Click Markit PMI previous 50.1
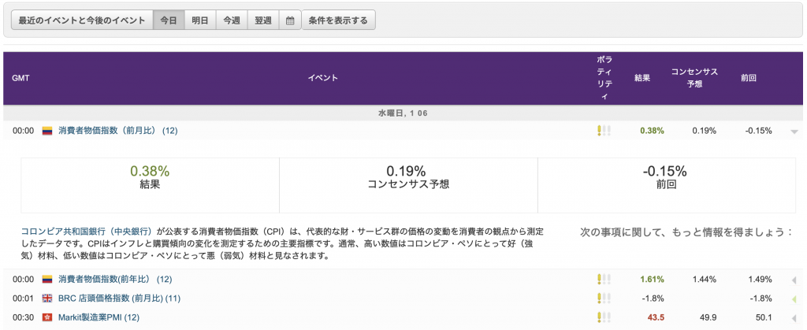Viewport: 807px width, 330px height. click(x=764, y=317)
